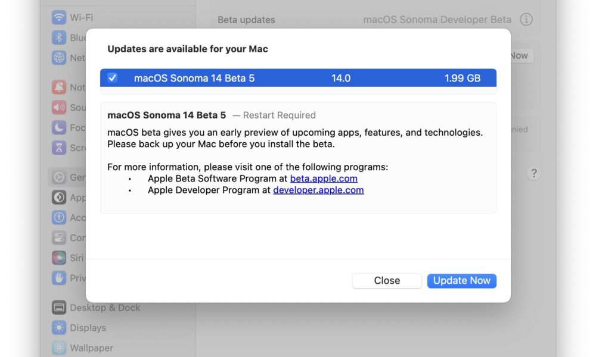Image resolution: width=596 pixels, height=357 pixels.
Task: Open the Displays icon in sidebar
Action: 59,328
